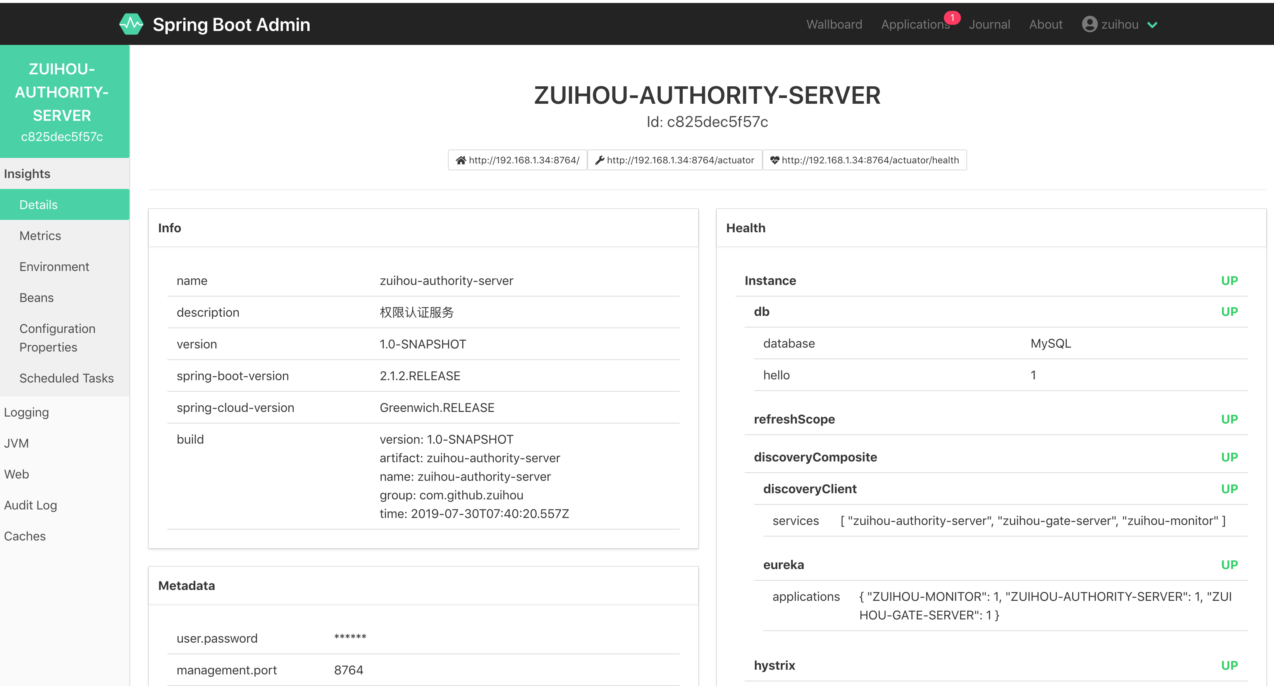Click the Beans sidebar link
The width and height of the screenshot is (1274, 686).
(x=36, y=298)
